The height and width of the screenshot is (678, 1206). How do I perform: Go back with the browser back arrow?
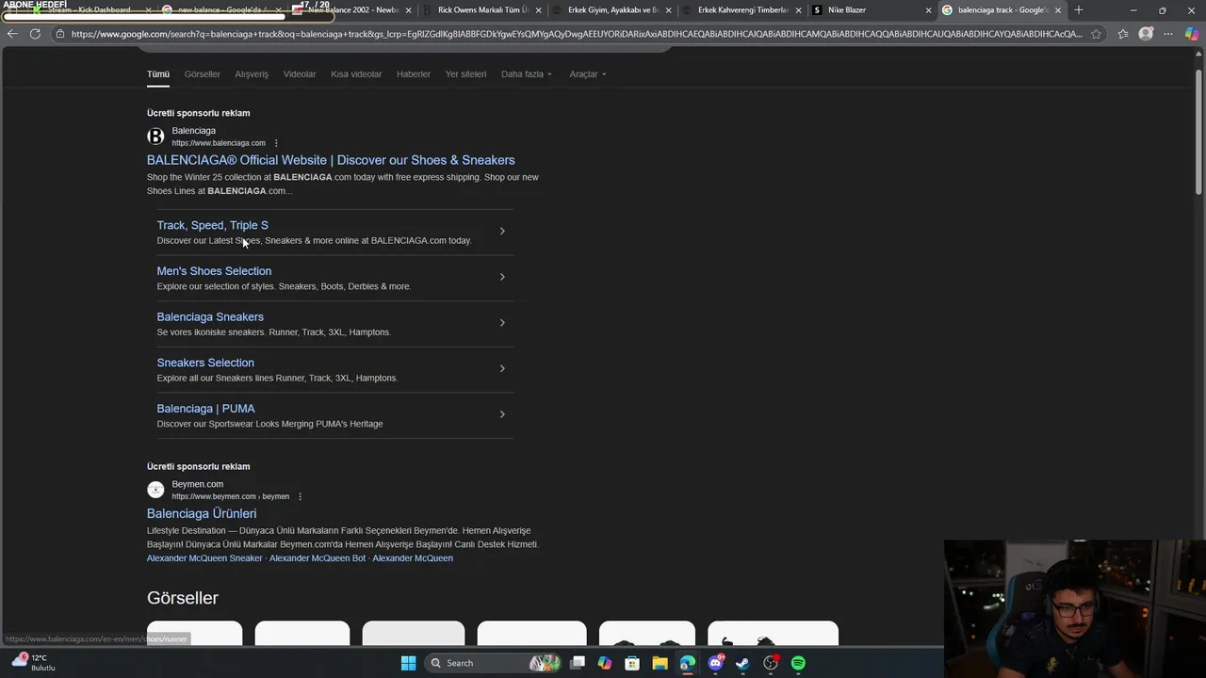point(12,34)
